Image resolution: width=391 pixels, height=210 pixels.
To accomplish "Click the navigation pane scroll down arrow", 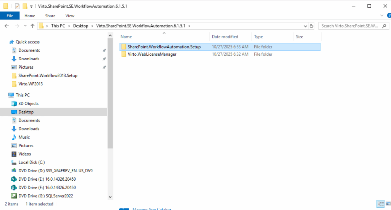I will coord(110,197).
